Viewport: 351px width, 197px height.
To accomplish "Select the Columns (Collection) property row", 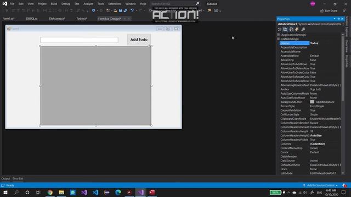I will tap(310, 144).
